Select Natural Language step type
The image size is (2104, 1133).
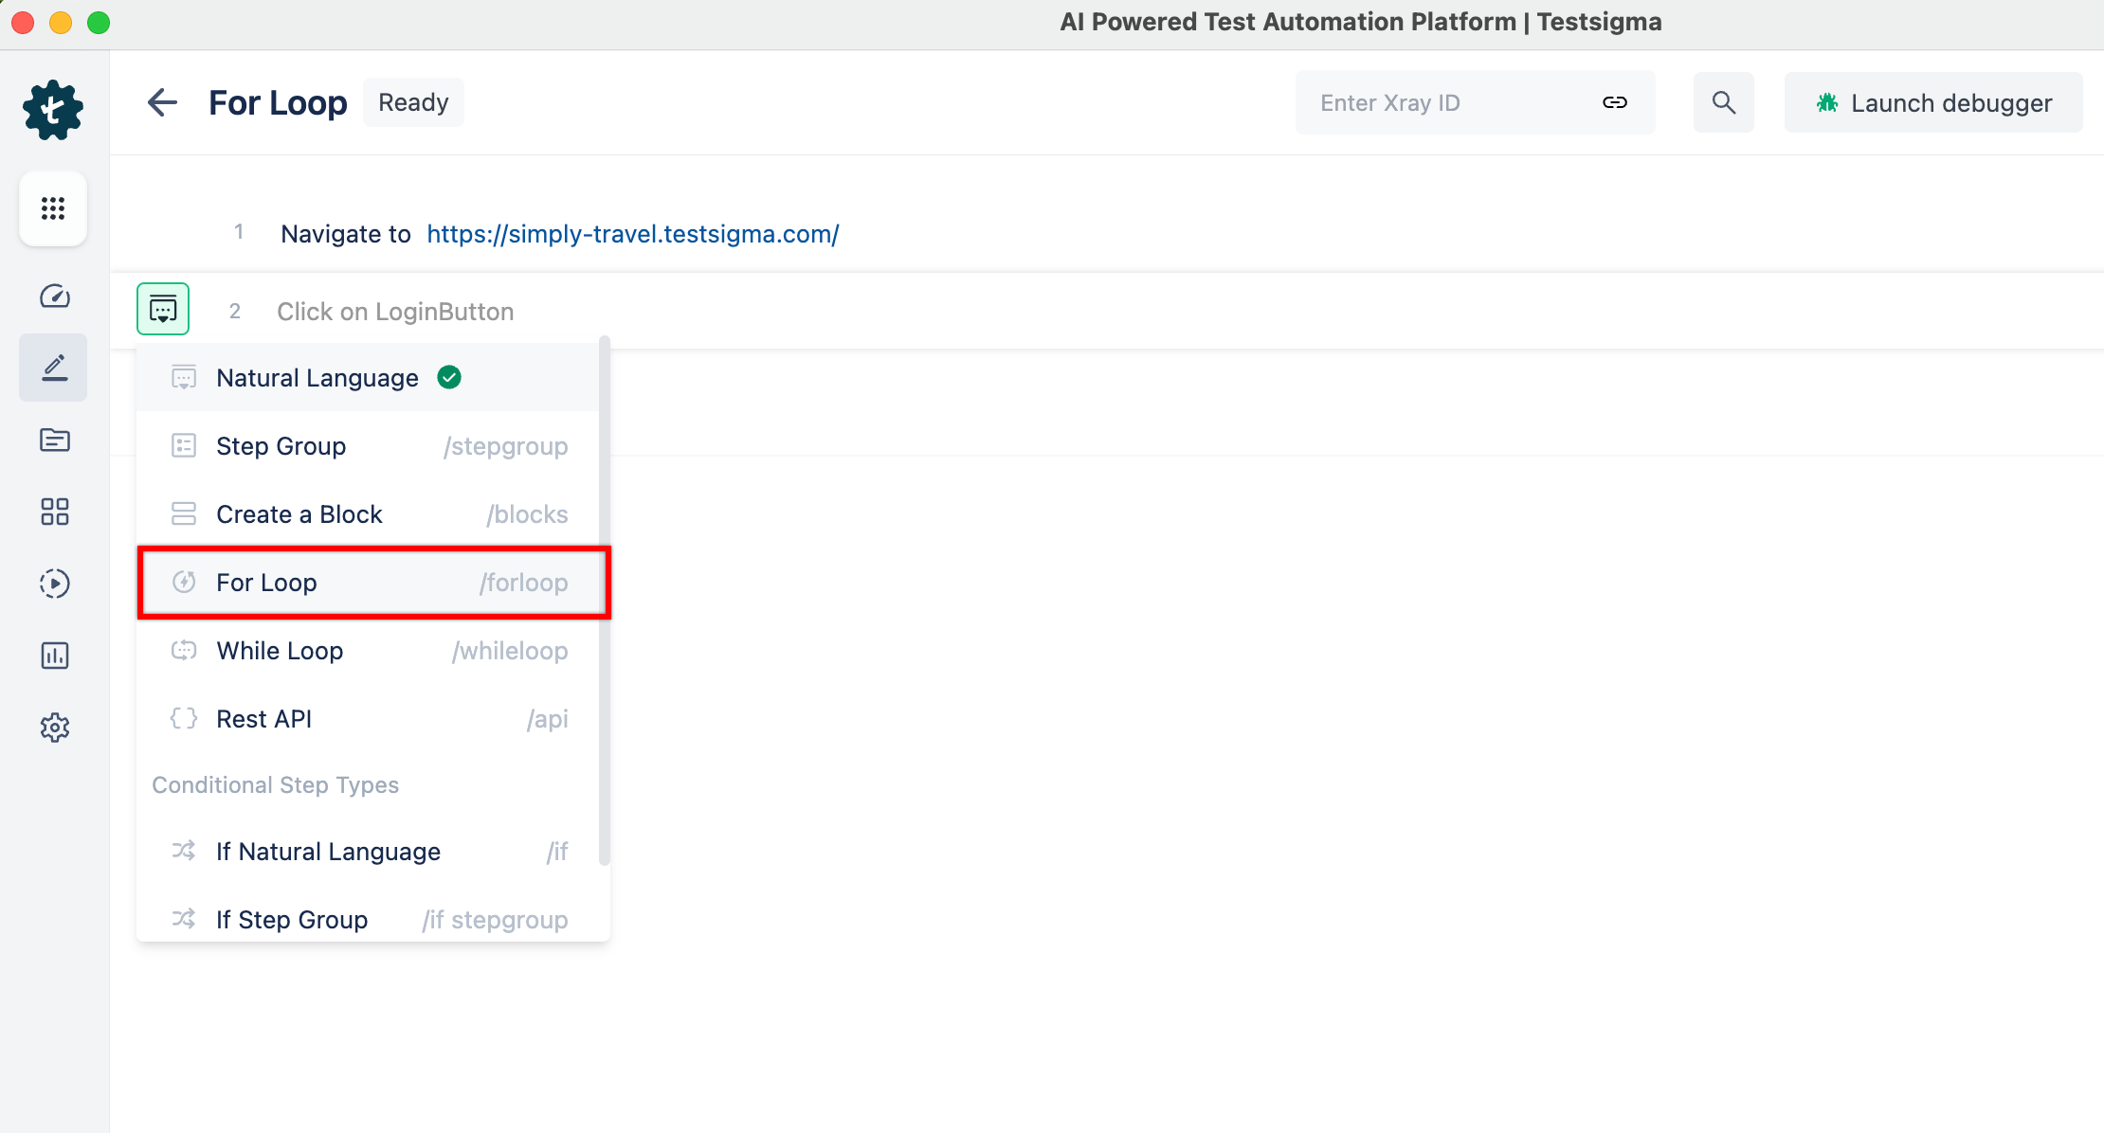(x=368, y=378)
